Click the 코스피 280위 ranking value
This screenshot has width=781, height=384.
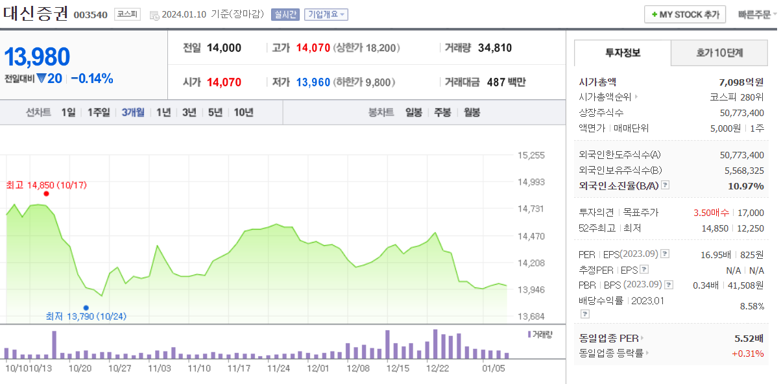[x=737, y=97]
